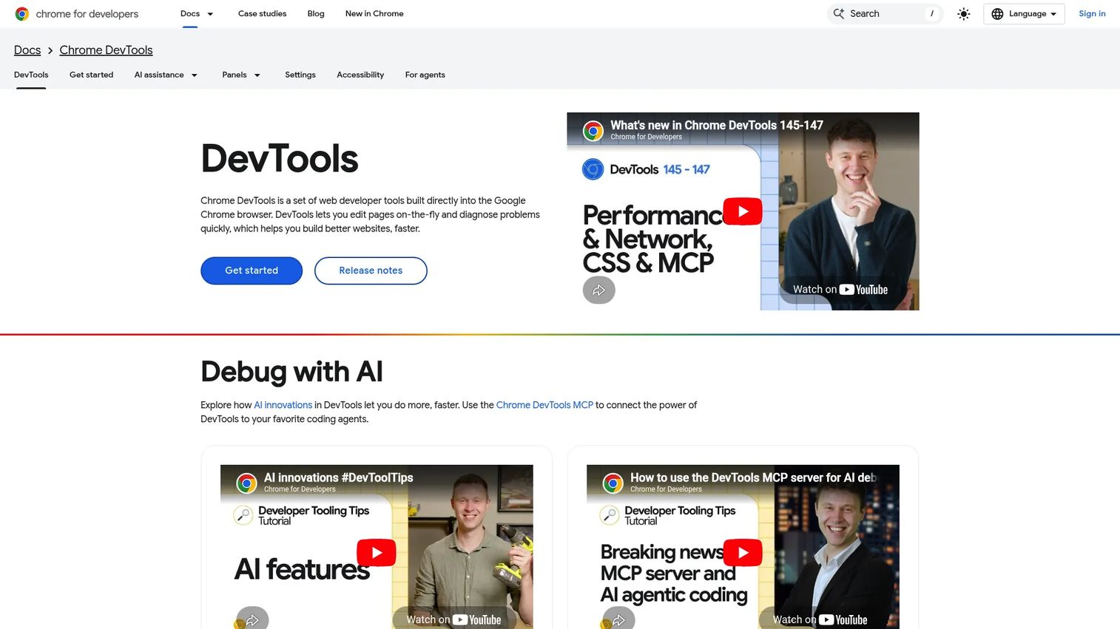Play the AI innovations #DevToolTips video
Image resolution: width=1120 pixels, height=629 pixels.
pyautogui.click(x=377, y=552)
